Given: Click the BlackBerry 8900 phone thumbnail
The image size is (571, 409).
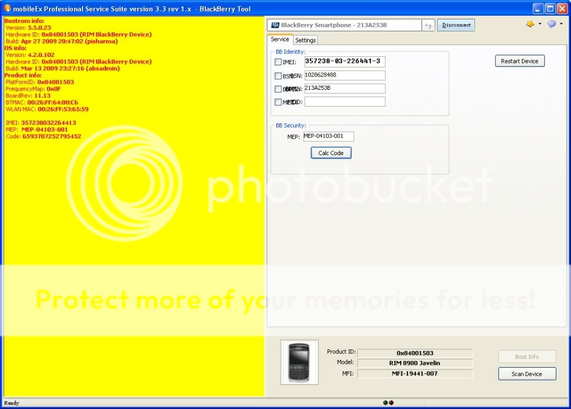Looking at the screenshot, I should tap(299, 362).
